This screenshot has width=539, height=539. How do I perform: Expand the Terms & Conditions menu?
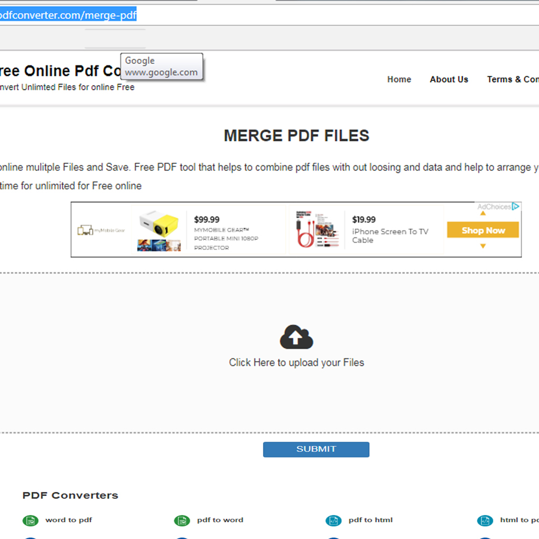coord(513,80)
